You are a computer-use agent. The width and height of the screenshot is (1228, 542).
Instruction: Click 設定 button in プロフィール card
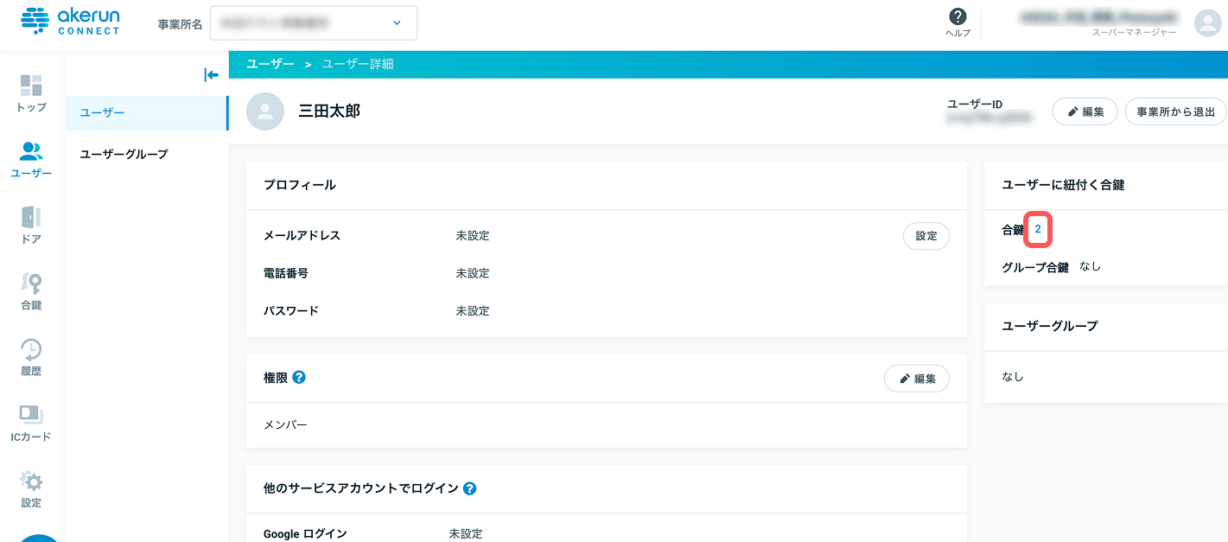point(926,236)
